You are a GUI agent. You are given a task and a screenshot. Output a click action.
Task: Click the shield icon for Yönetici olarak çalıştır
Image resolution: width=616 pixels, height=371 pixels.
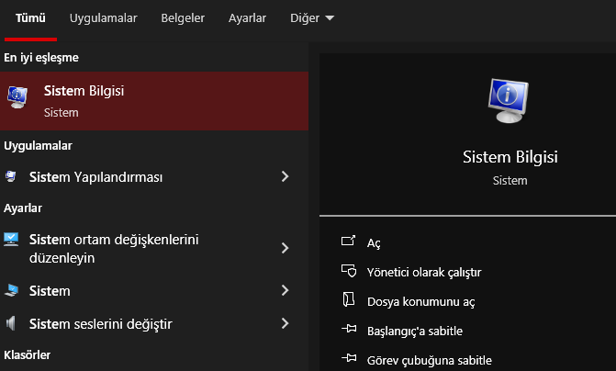point(348,272)
